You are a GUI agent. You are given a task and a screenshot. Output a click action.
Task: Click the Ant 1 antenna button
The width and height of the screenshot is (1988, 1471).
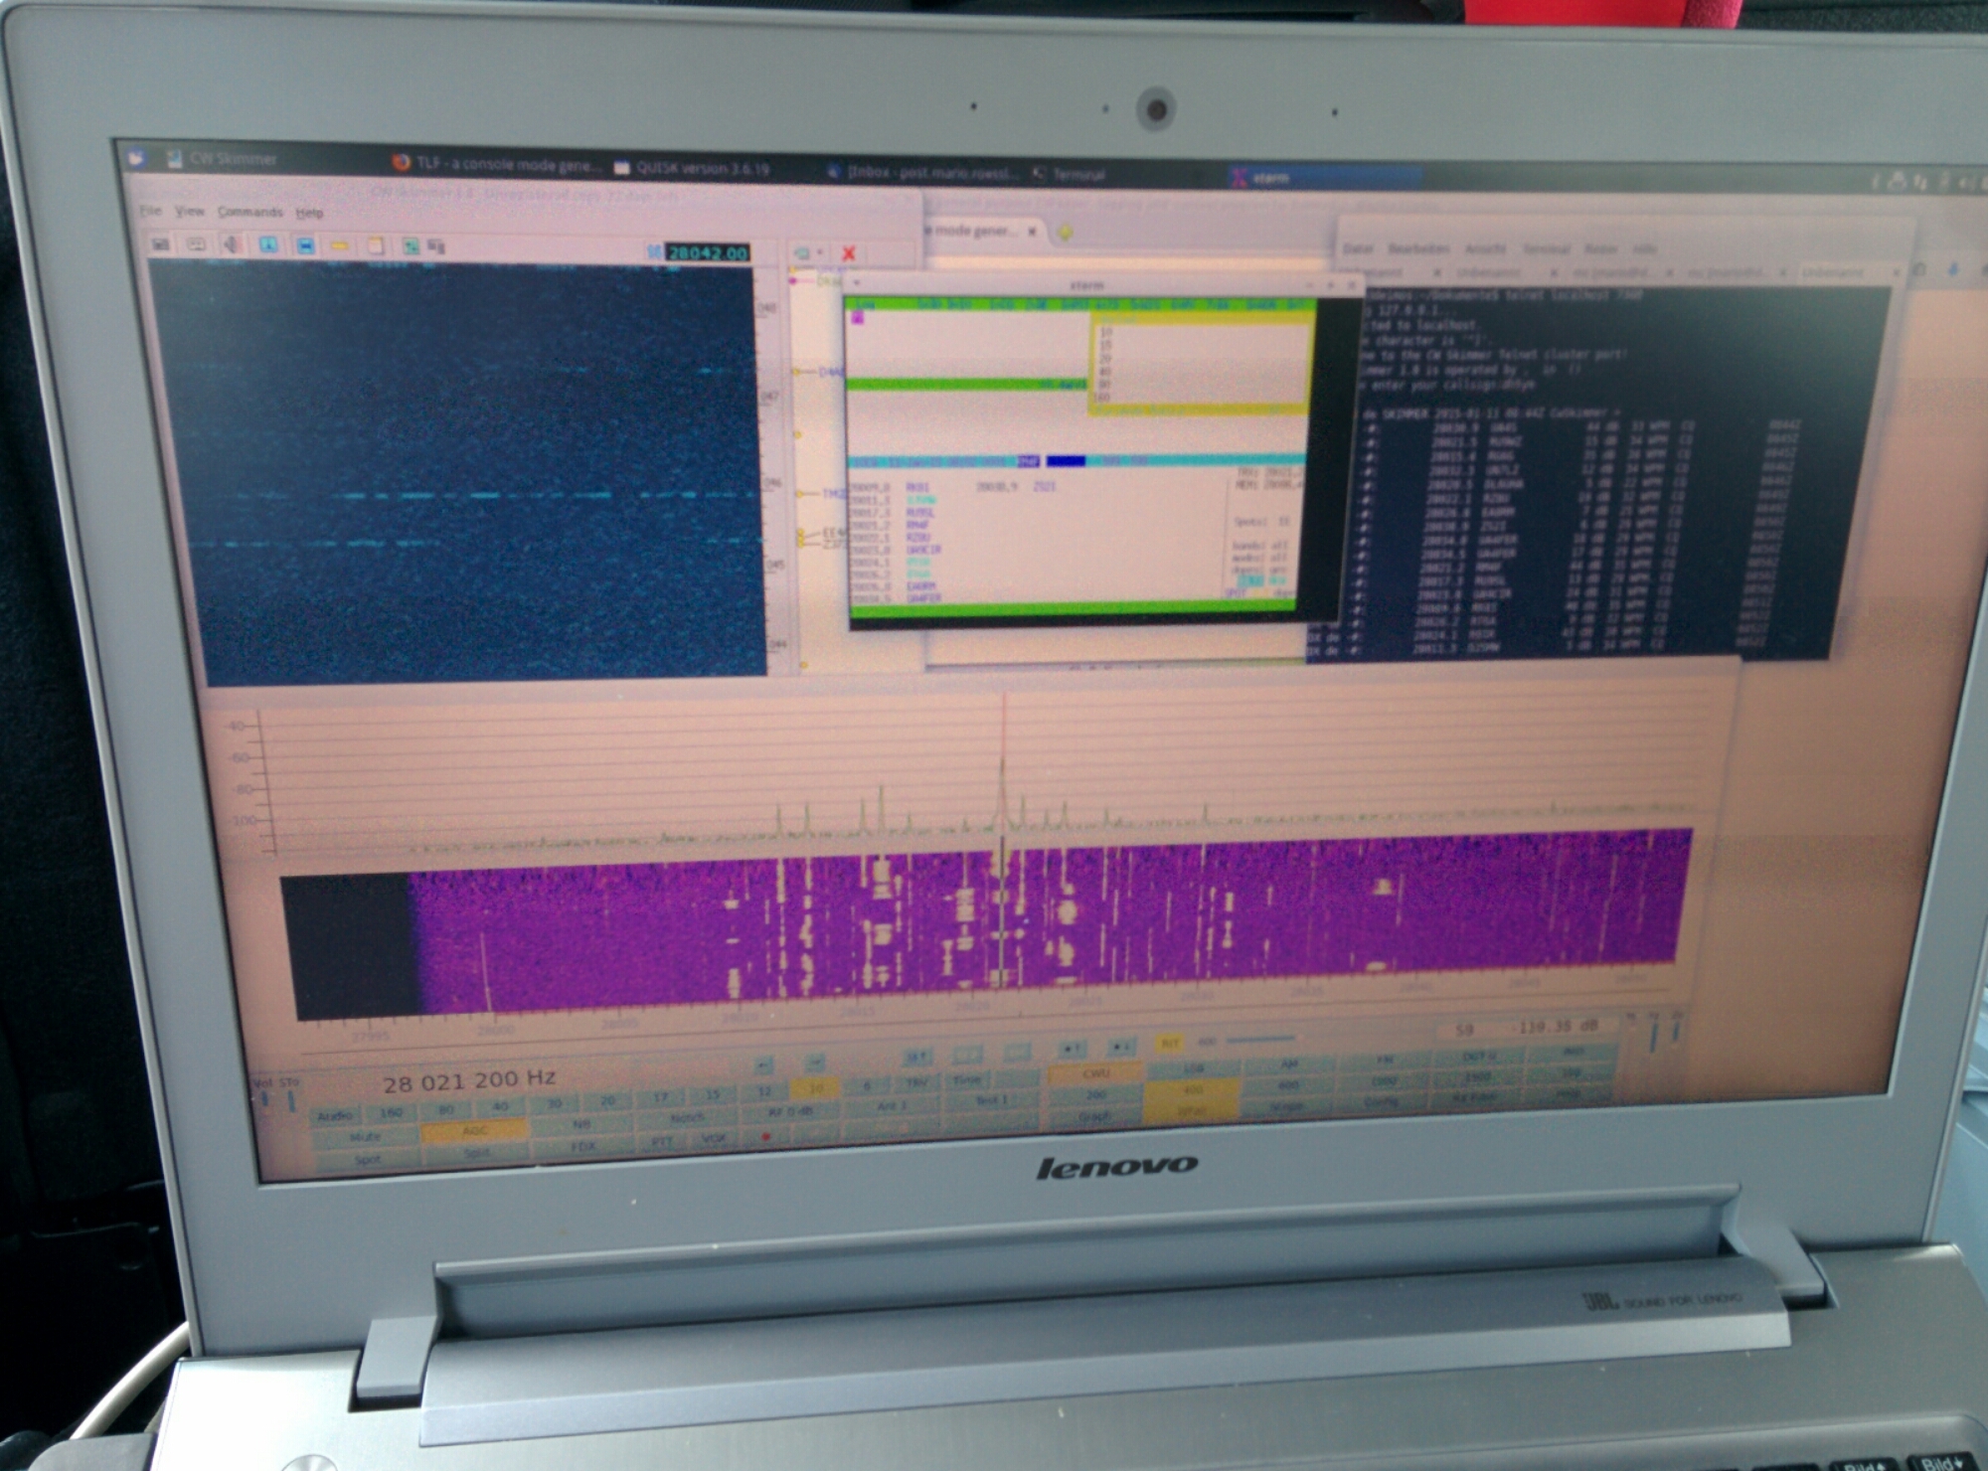pos(890,1105)
